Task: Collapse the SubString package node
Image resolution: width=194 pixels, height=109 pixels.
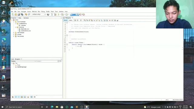Action: point(15,27)
